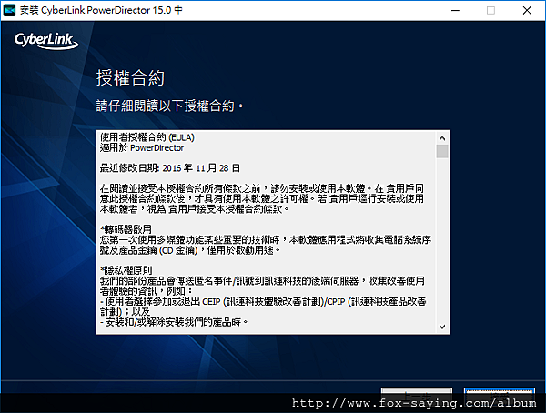546x413 pixels.
Task: Click the scroll-up arrow of the EULA box
Action: 442,138
